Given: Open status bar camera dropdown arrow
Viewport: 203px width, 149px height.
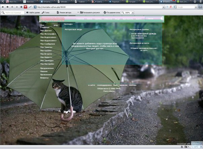Looking at the screenshot, I should coord(188,147).
